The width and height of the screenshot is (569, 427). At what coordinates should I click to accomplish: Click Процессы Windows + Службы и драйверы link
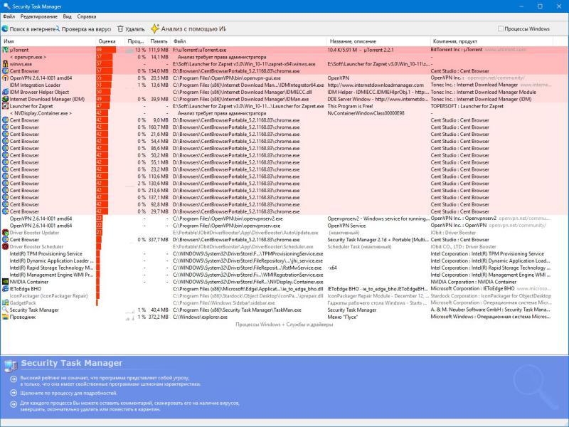(284, 324)
